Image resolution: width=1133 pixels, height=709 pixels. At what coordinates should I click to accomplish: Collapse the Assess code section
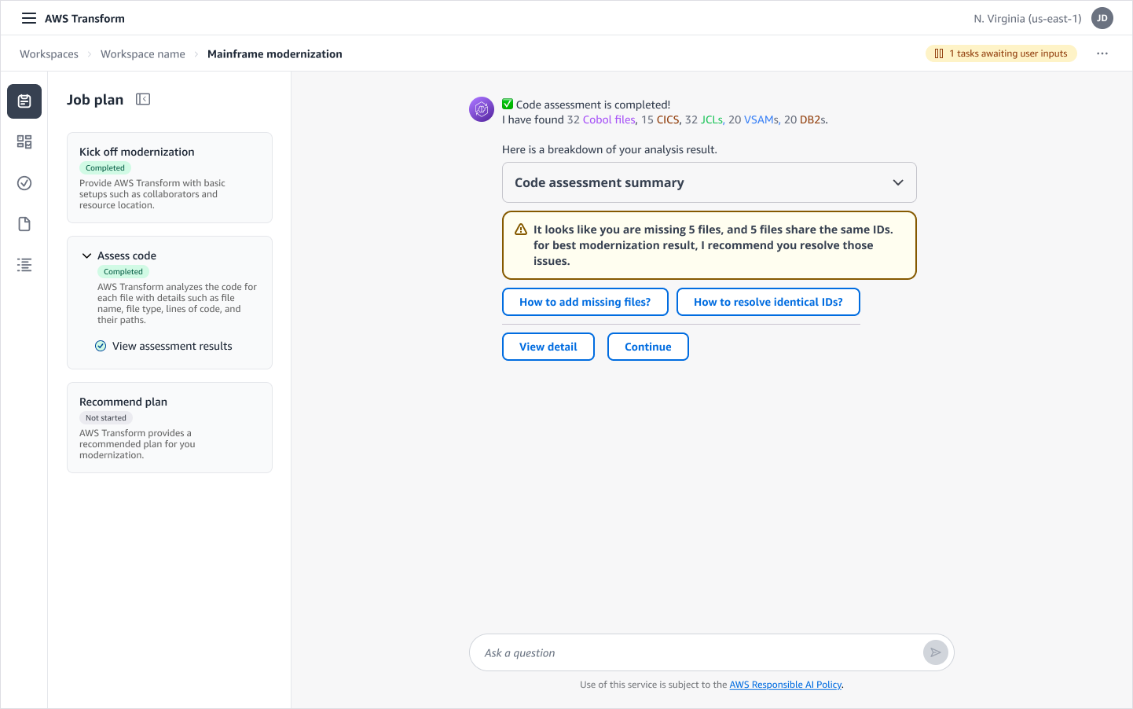(x=87, y=255)
